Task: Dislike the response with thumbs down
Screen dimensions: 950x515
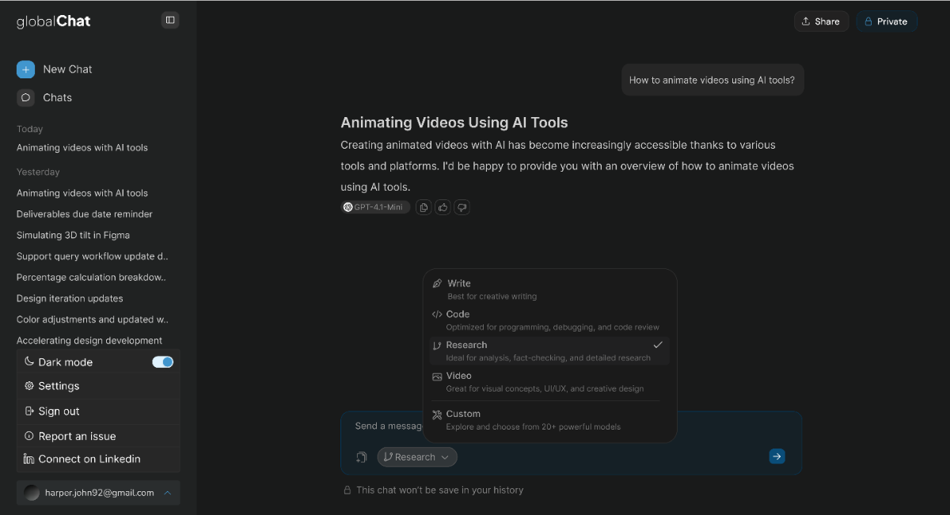Action: coord(462,207)
